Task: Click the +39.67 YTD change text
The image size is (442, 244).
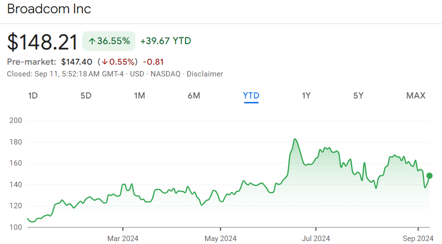Action: click(x=166, y=41)
